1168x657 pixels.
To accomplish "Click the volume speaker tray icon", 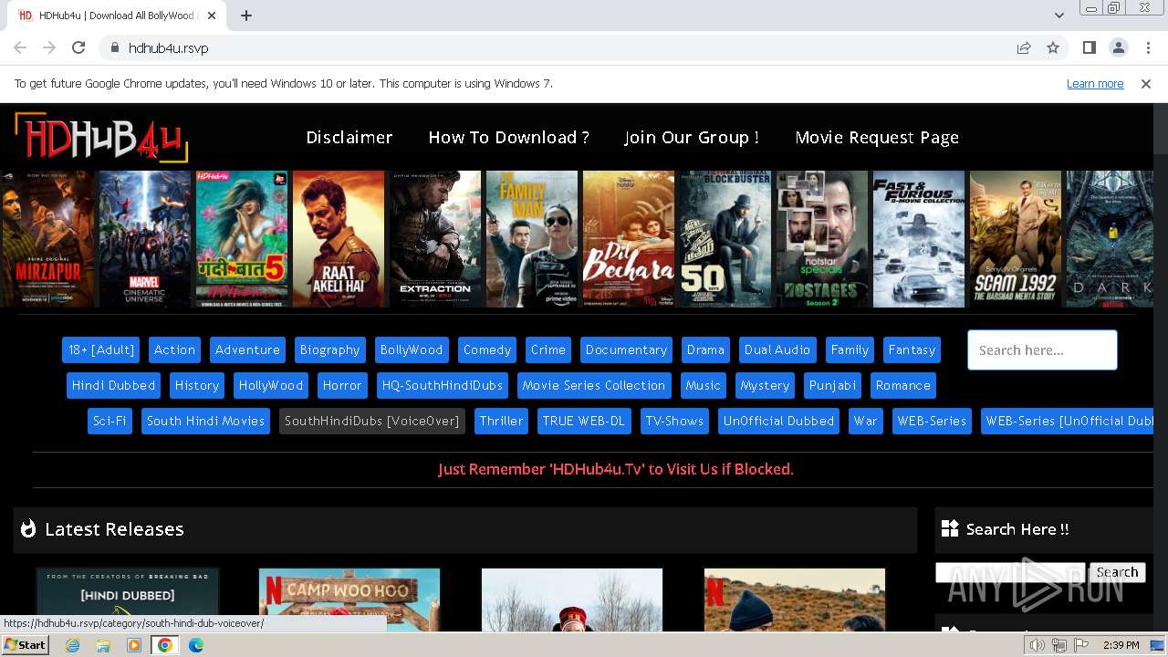I will (1037, 645).
